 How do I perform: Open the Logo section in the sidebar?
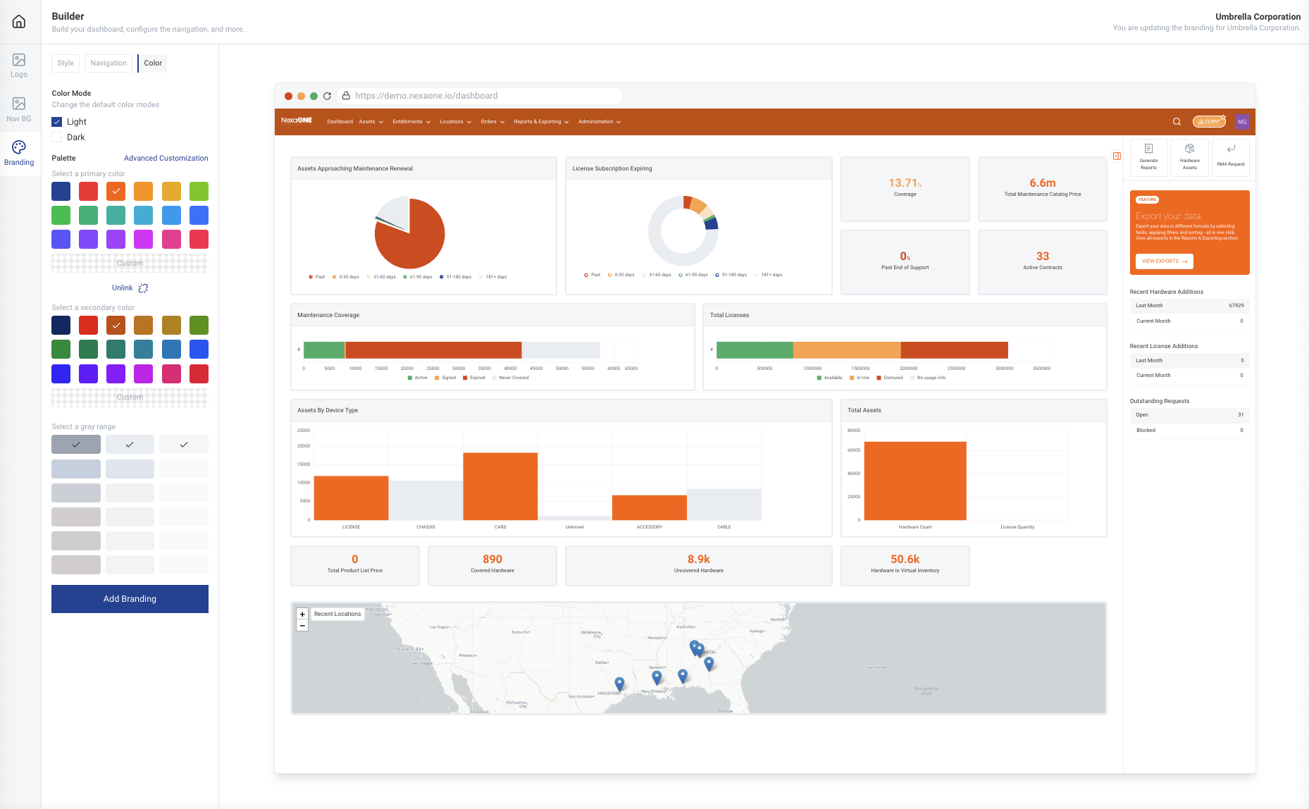click(x=19, y=65)
